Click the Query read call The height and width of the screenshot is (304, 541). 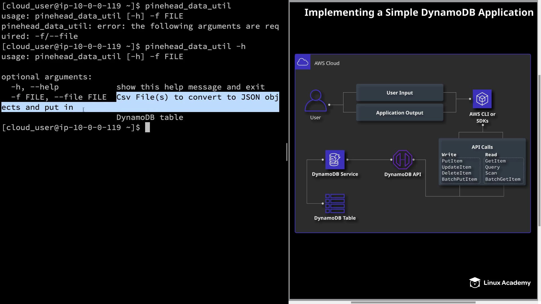point(492,167)
